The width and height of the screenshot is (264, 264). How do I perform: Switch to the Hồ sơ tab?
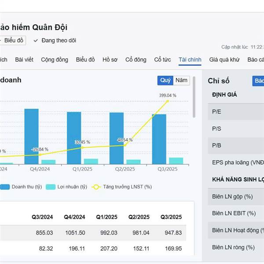point(110,60)
